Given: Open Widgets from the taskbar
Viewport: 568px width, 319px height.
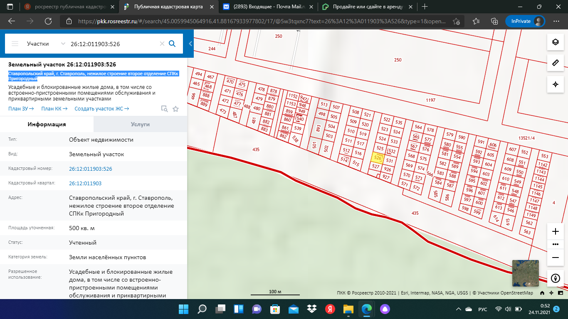Looking at the screenshot, I should [239, 309].
